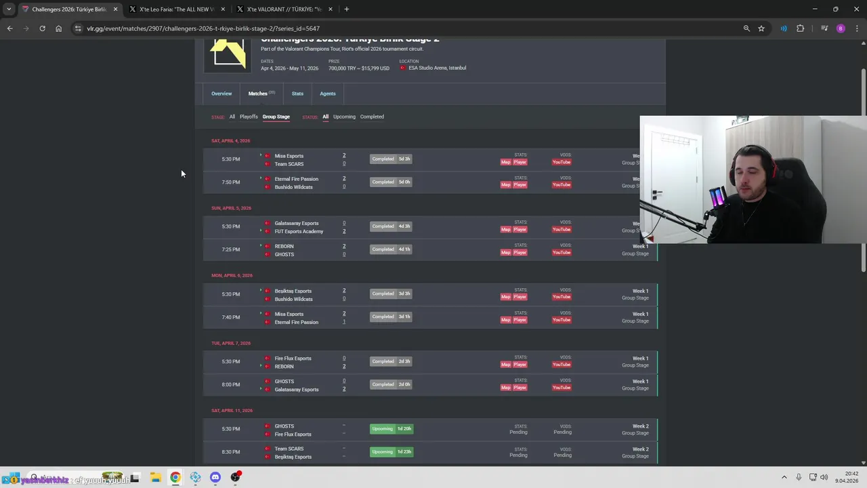Open Player stats for Misa Esports vs Team SCARS
The width and height of the screenshot is (867, 488).
[520, 162]
